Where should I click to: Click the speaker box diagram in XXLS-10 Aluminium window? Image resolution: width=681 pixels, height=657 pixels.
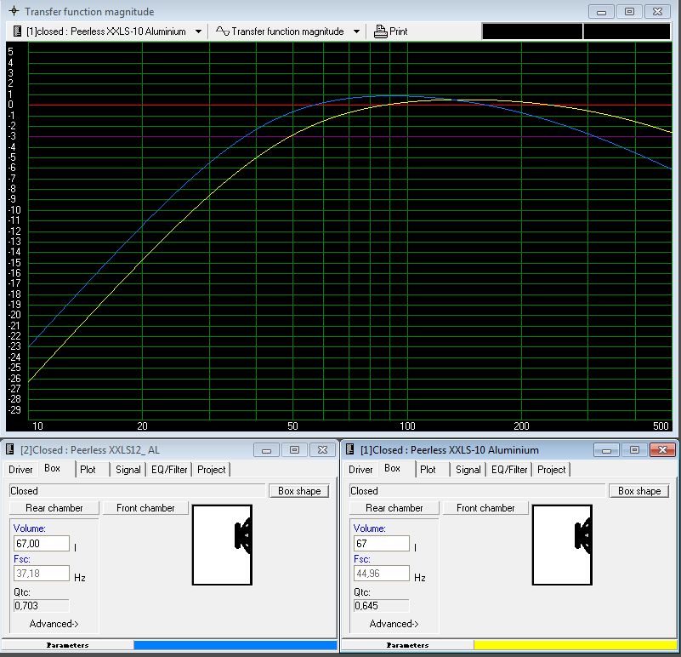(562, 546)
